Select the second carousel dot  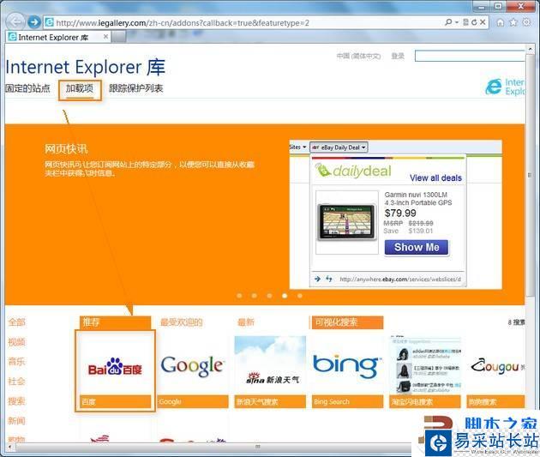click(x=255, y=296)
